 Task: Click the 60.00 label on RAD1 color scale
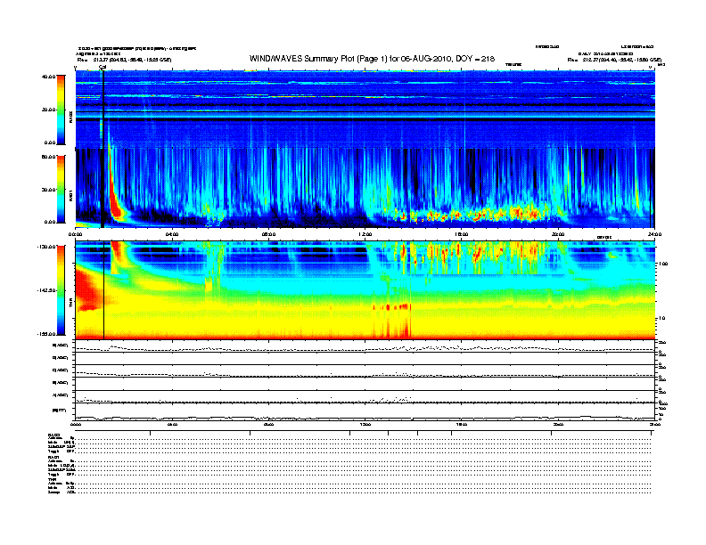point(48,157)
